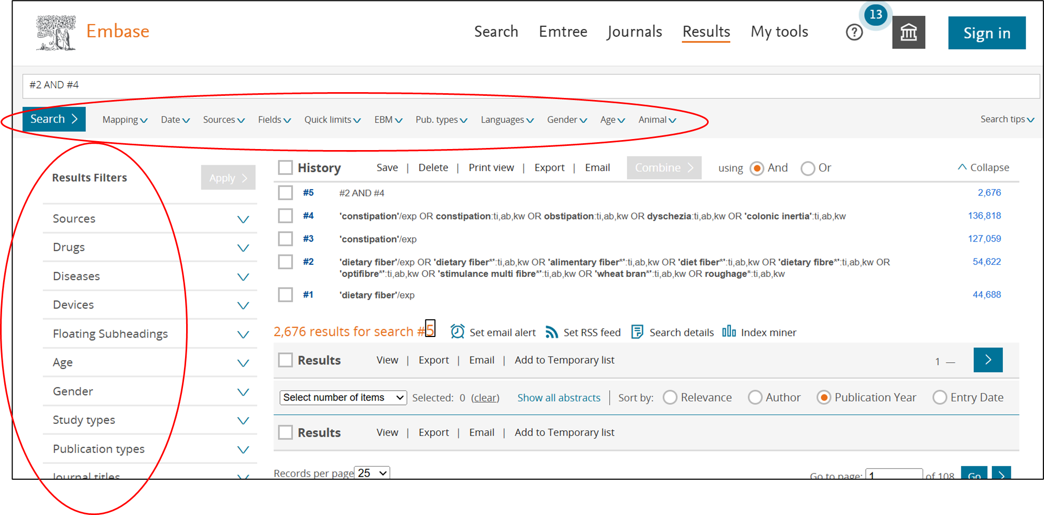
Task: Click the help question mark icon
Action: 854,33
